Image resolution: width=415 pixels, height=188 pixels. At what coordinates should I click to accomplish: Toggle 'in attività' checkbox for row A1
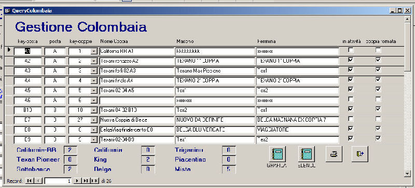[351, 50]
